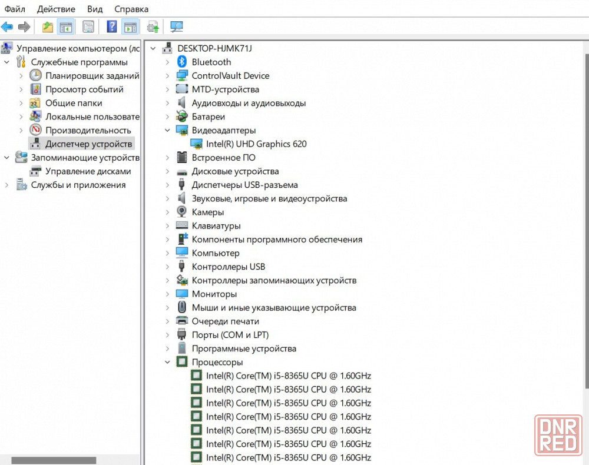Click the Встроенное ПО firmware icon
This screenshot has height=465, width=589.
pos(182,157)
